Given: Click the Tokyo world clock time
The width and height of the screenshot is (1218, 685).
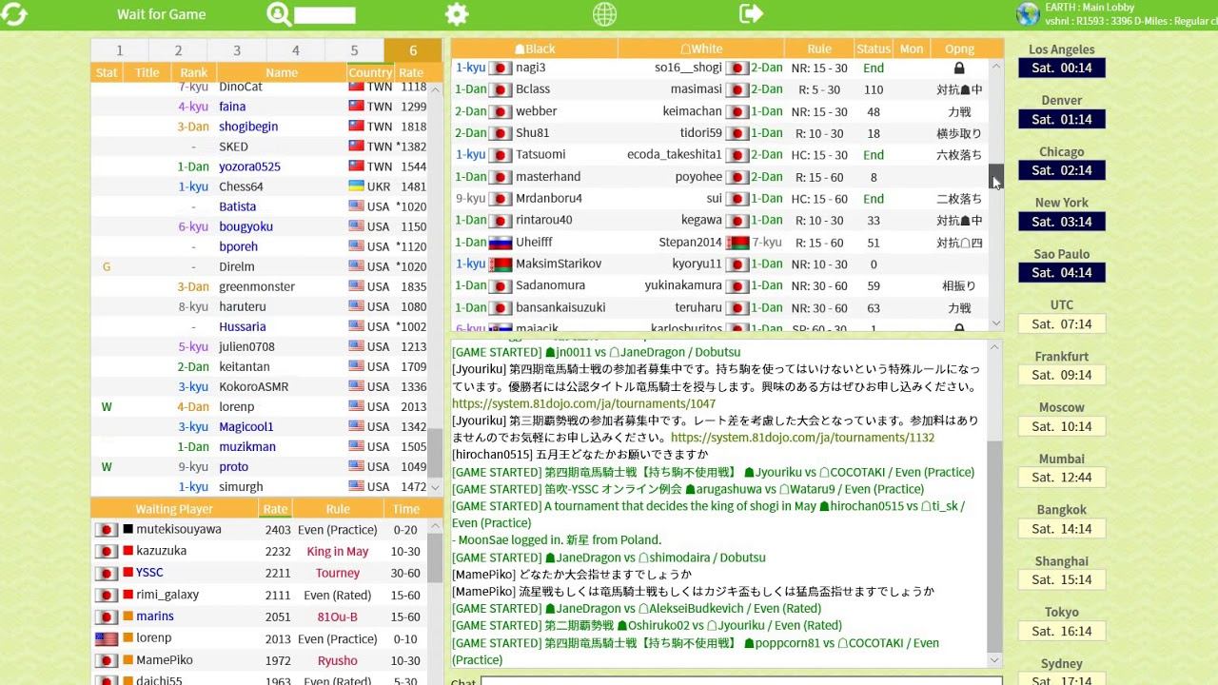Looking at the screenshot, I should (1062, 632).
